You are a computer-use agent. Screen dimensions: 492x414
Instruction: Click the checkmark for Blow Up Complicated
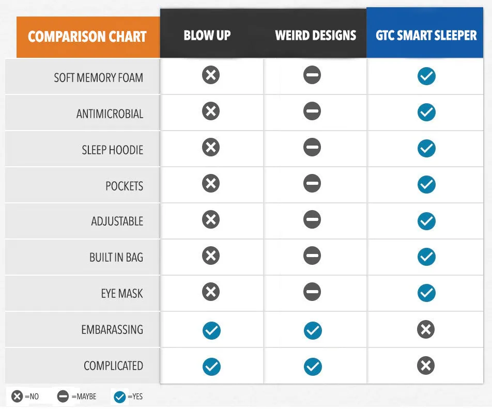pyautogui.click(x=211, y=367)
